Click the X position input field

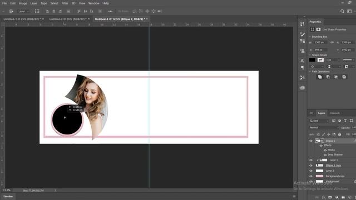pos(320,49)
